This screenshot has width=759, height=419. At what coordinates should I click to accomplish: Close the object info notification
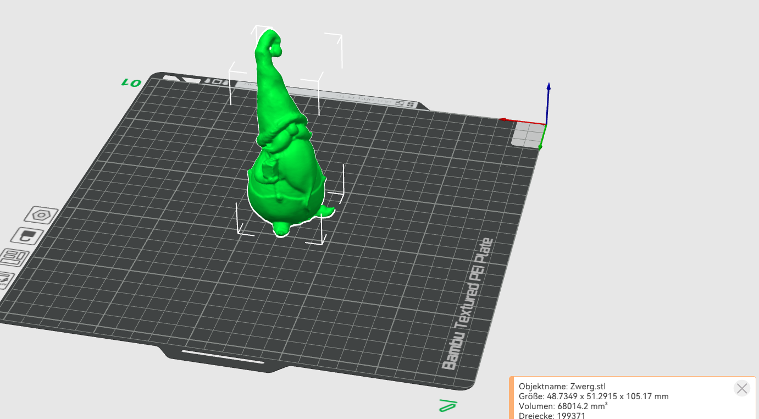pyautogui.click(x=742, y=388)
